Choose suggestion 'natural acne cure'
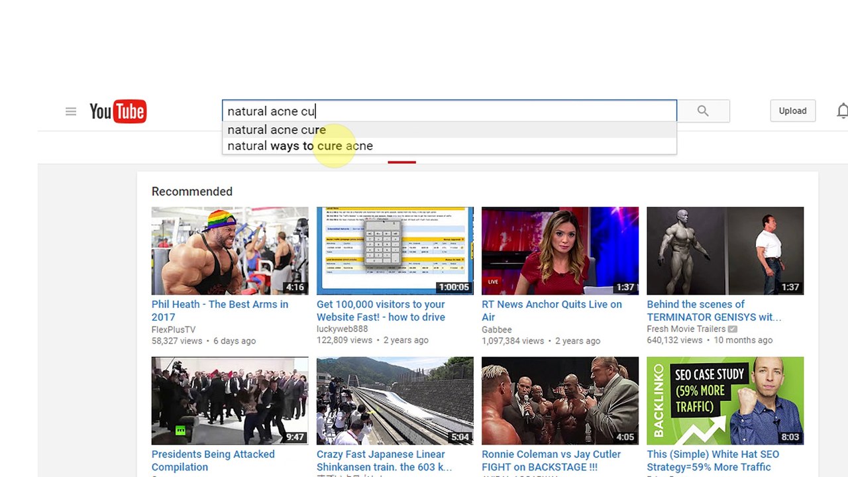Viewport: 848px width, 477px height. coord(449,130)
